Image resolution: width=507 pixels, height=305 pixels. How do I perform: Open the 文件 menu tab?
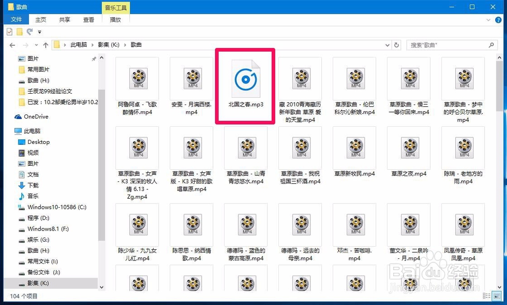pos(16,19)
